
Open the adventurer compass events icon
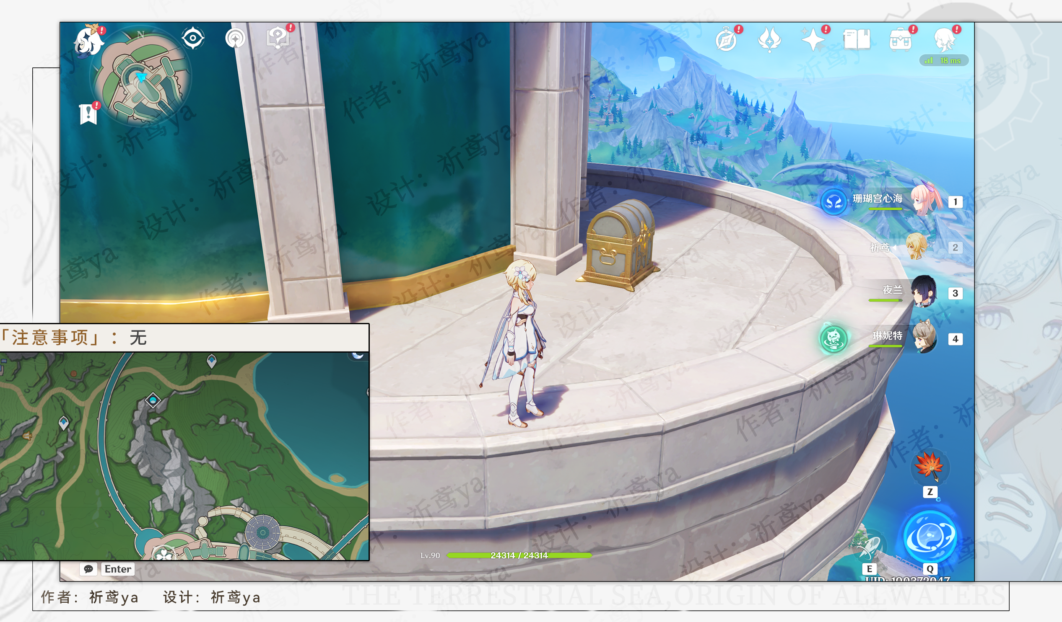(x=726, y=41)
